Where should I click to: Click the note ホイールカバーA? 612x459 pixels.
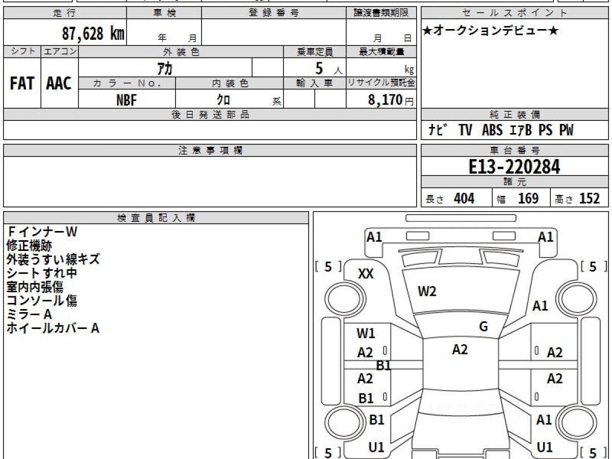pyautogui.click(x=53, y=328)
